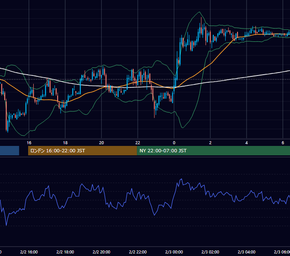
Task: Click the 2/3 00:00 label on oscillator axis
Action: [174, 252]
